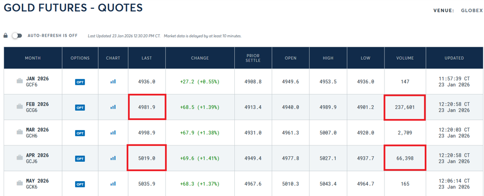Click high price 4989.9
The image size is (484, 196).
(x=328, y=107)
